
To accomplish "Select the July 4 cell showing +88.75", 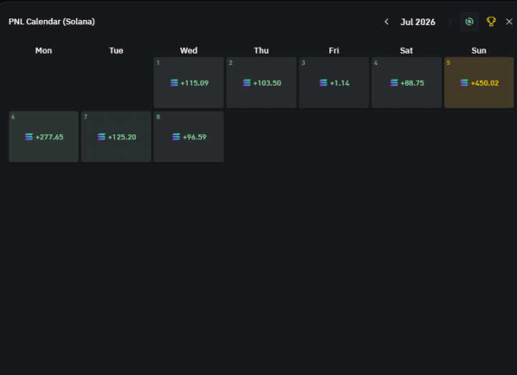I will point(406,82).
